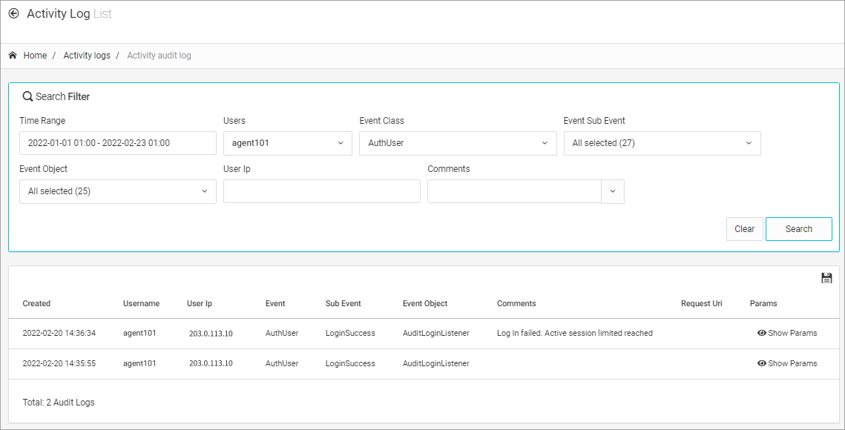Click the Clear button
This screenshot has width=845, height=430.
click(x=744, y=229)
